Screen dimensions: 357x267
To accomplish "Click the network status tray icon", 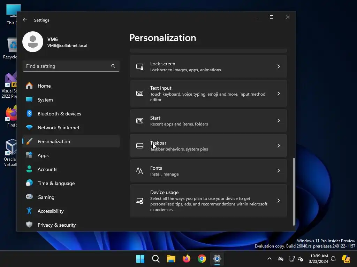I will 291,259.
